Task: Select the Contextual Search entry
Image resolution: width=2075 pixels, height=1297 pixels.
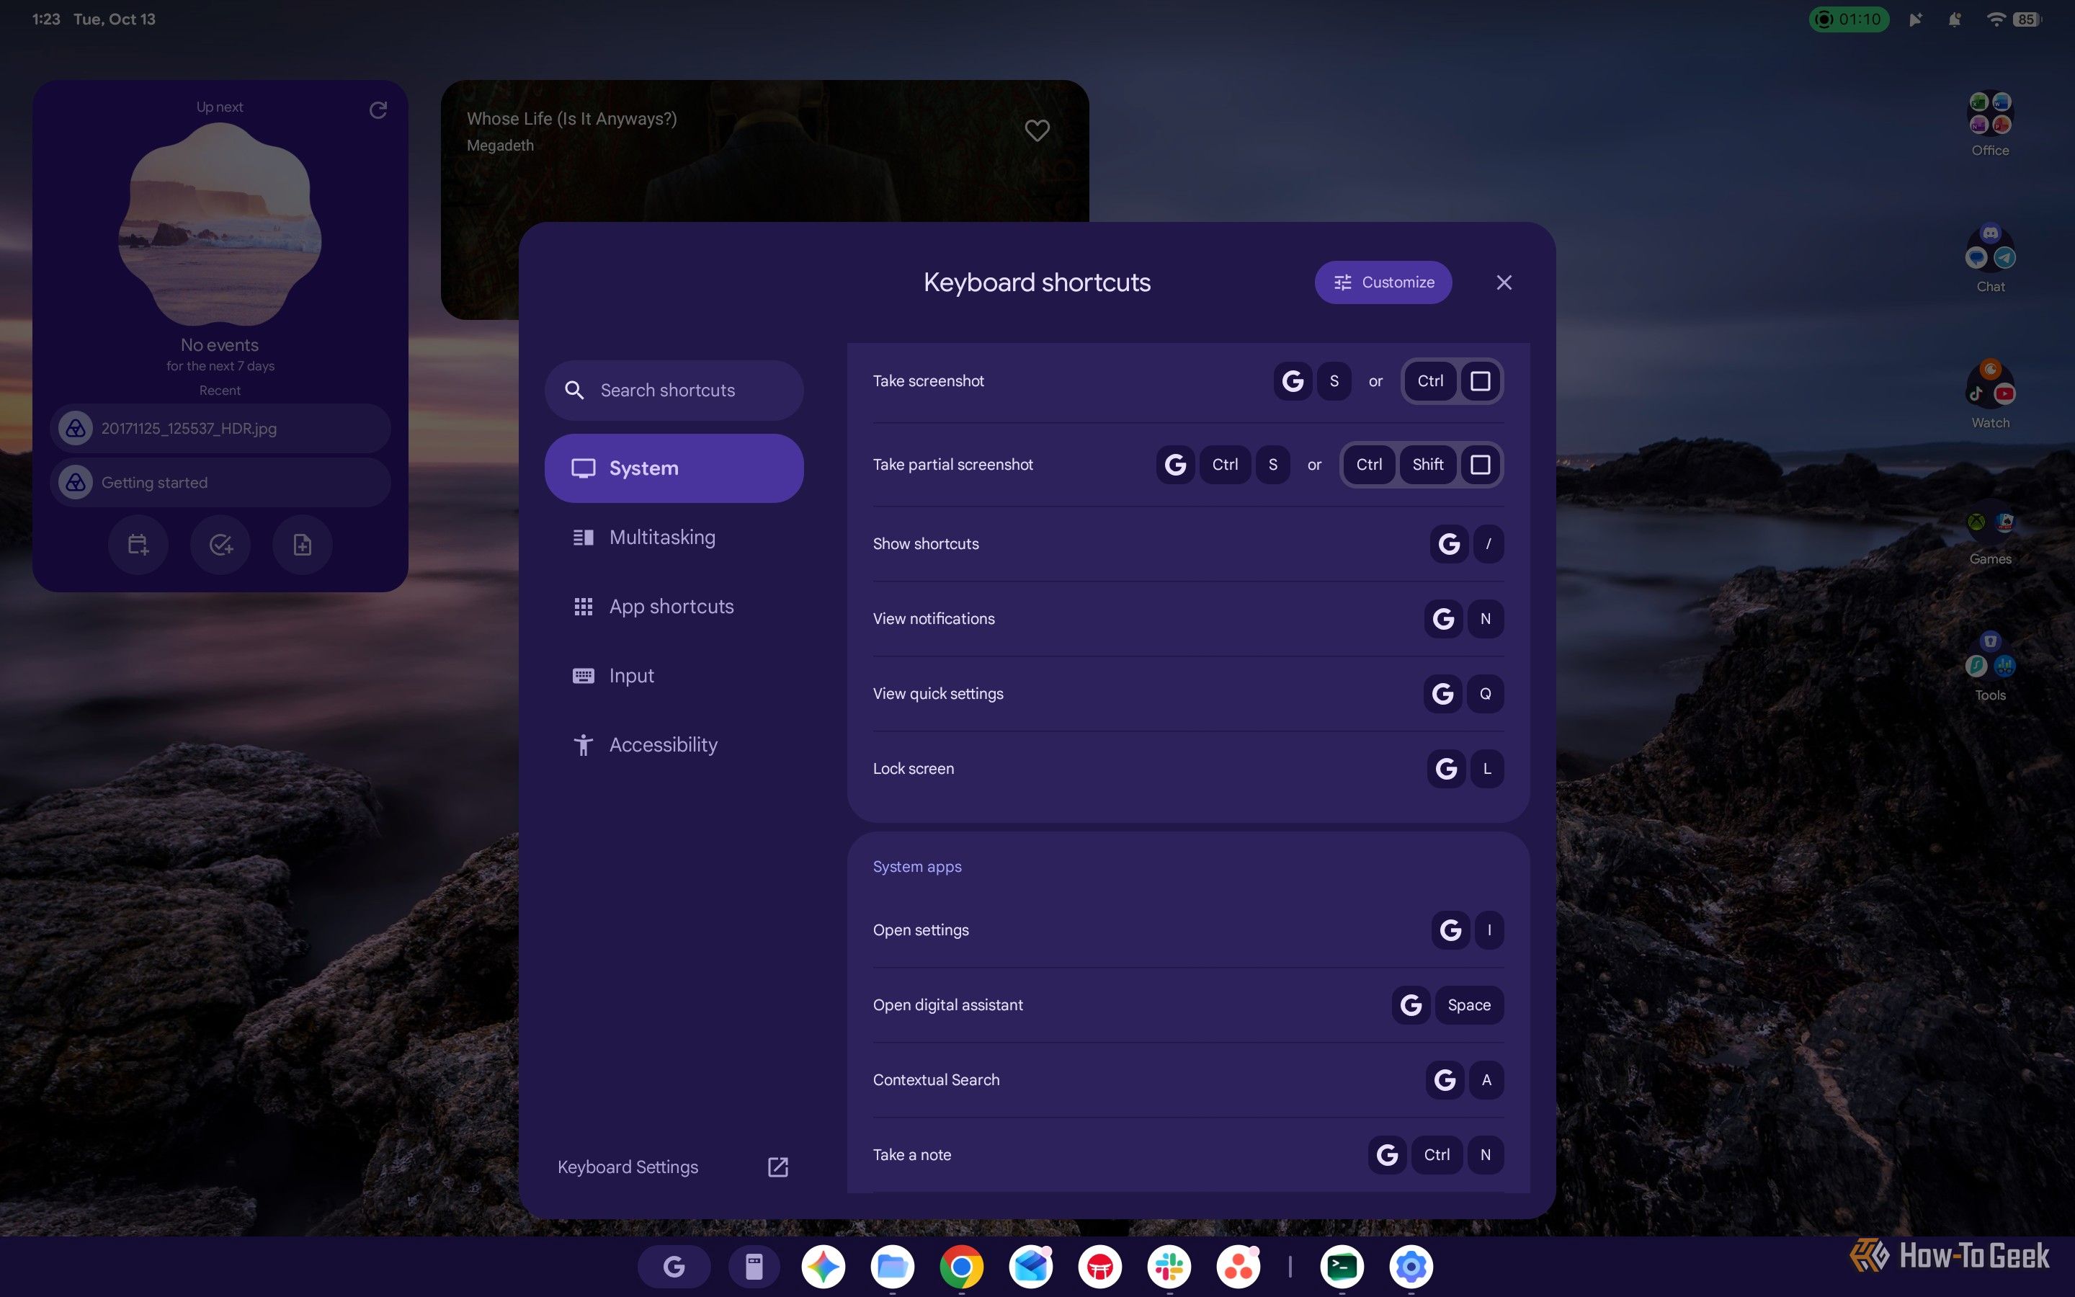Action: [1187, 1080]
